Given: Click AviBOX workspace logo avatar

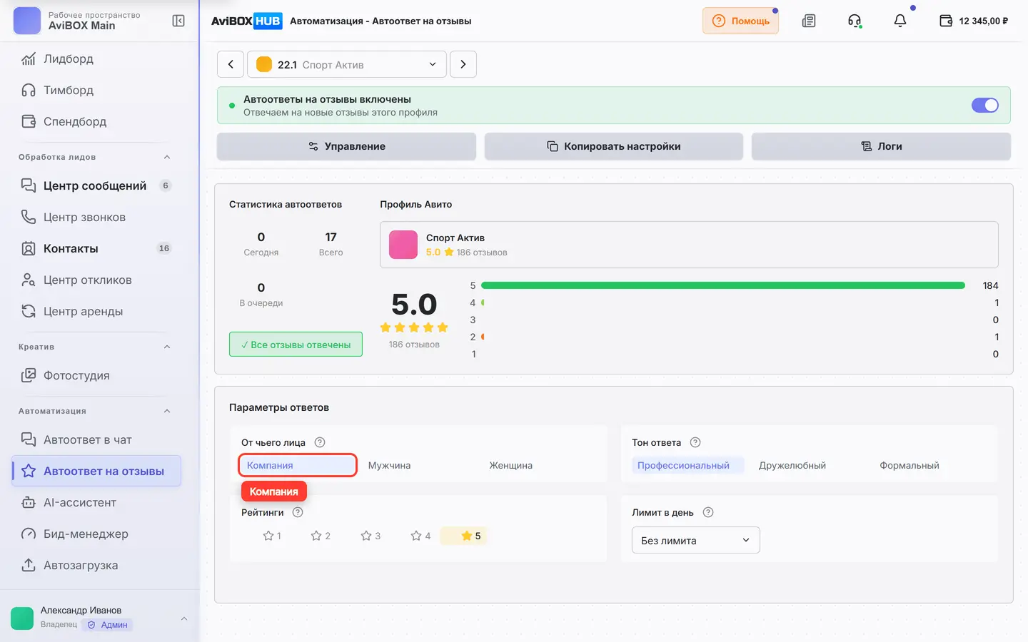Looking at the screenshot, I should click(x=27, y=21).
